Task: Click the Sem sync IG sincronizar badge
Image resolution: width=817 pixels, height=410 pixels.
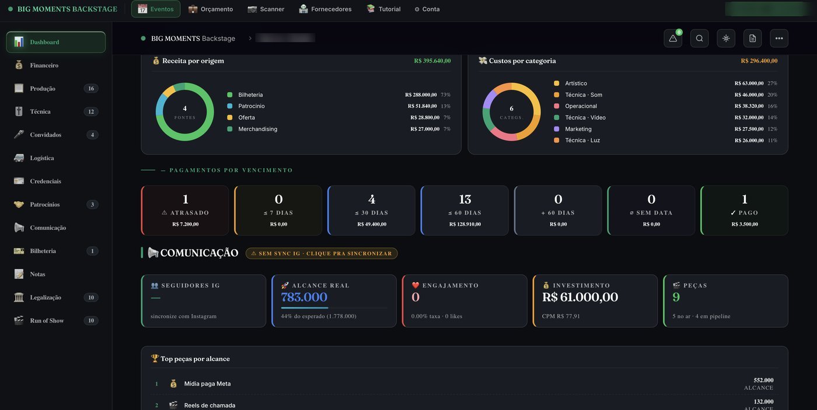Action: (322, 253)
